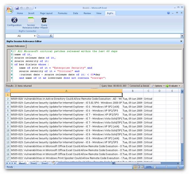Open the BigFix Configuration tool
The height and width of the screenshot is (174, 189).
(x=14, y=22)
